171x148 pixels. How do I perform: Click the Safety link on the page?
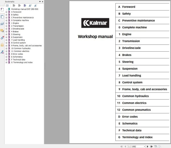tap(126, 14)
